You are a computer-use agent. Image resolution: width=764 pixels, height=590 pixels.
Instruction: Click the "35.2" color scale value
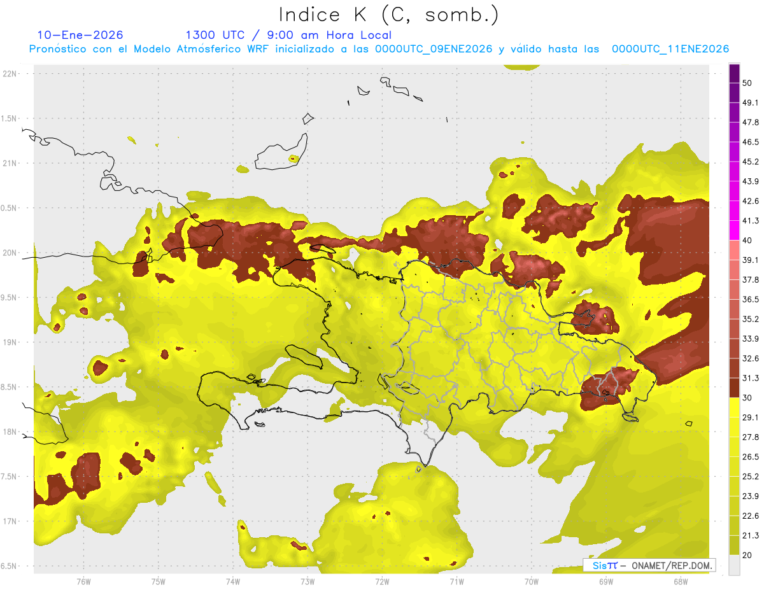click(751, 319)
